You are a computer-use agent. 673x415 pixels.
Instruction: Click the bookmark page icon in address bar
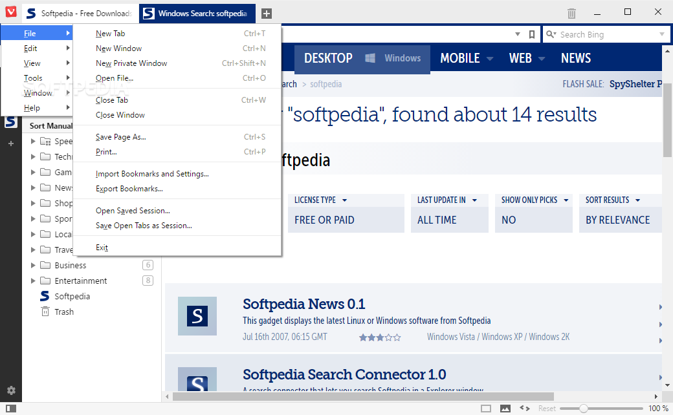coord(532,34)
